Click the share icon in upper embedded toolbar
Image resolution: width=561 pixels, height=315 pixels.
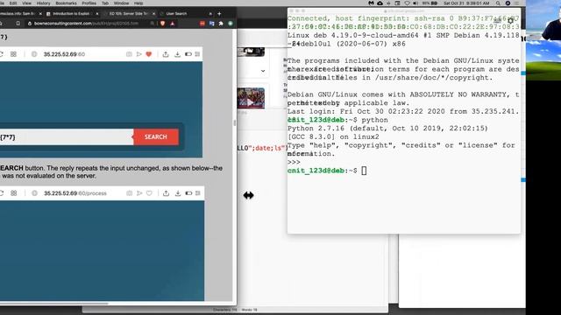coord(166,54)
